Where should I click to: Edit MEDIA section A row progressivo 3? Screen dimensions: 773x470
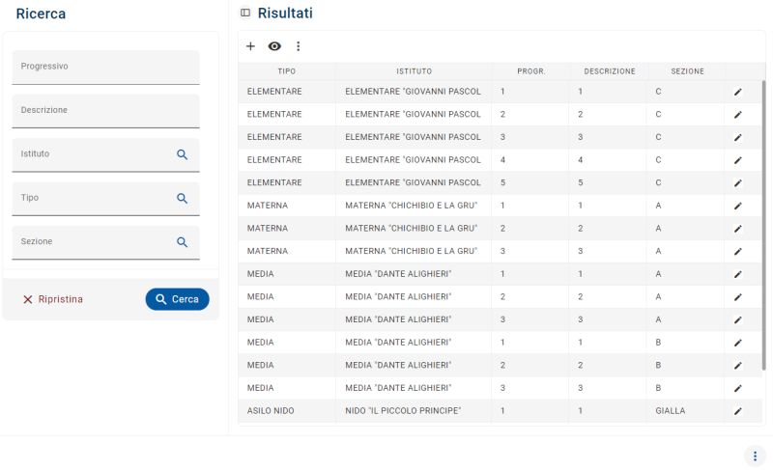(737, 319)
